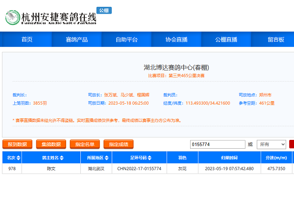
Task: Click the 报到数据 orange button
Action: click(x=17, y=144)
